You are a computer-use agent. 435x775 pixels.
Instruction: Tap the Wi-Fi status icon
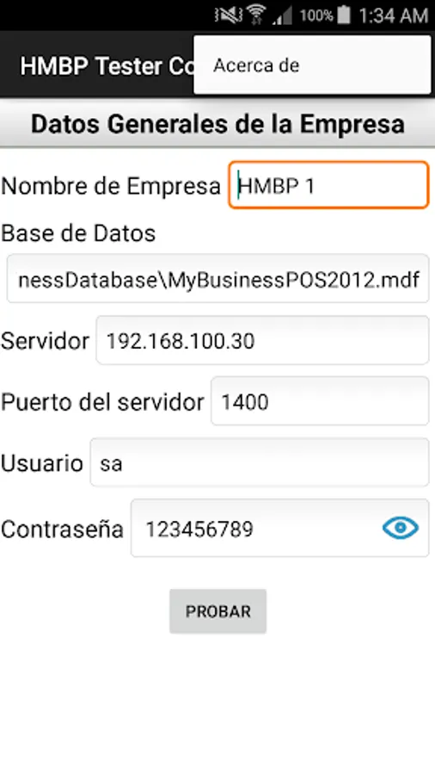click(256, 15)
